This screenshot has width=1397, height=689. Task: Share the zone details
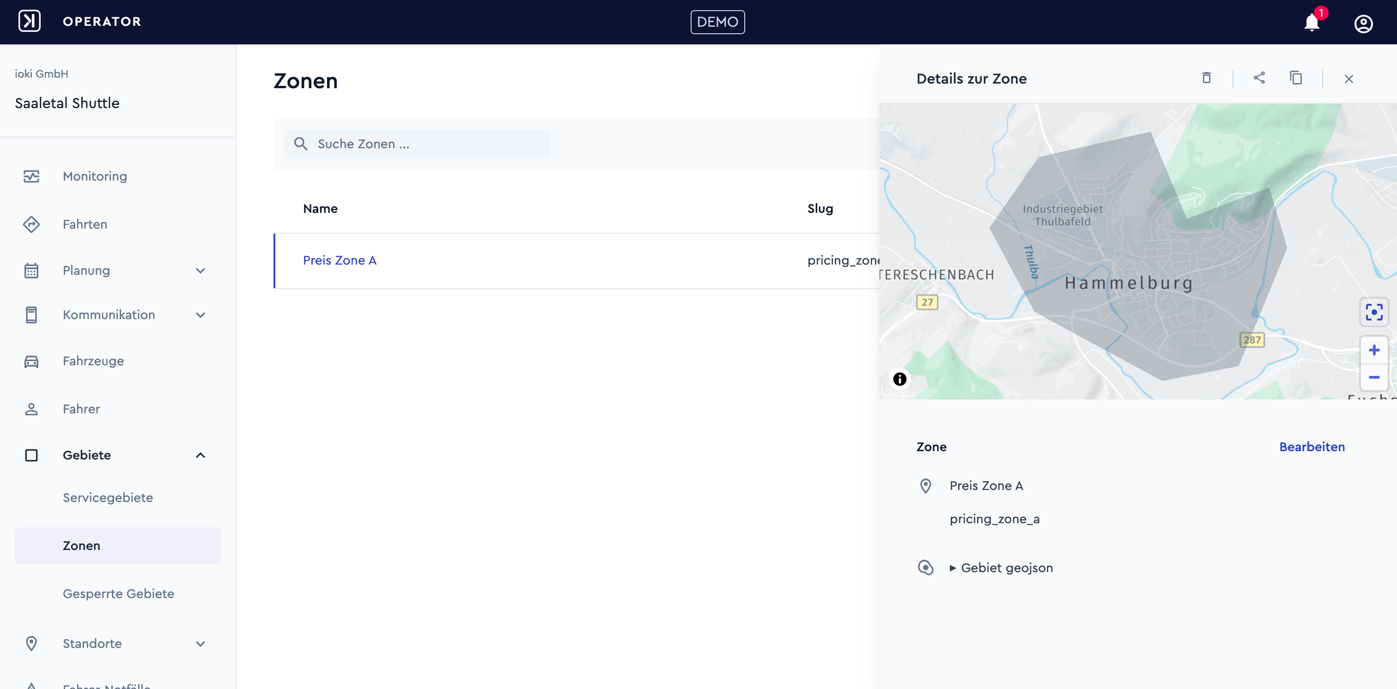(x=1259, y=78)
